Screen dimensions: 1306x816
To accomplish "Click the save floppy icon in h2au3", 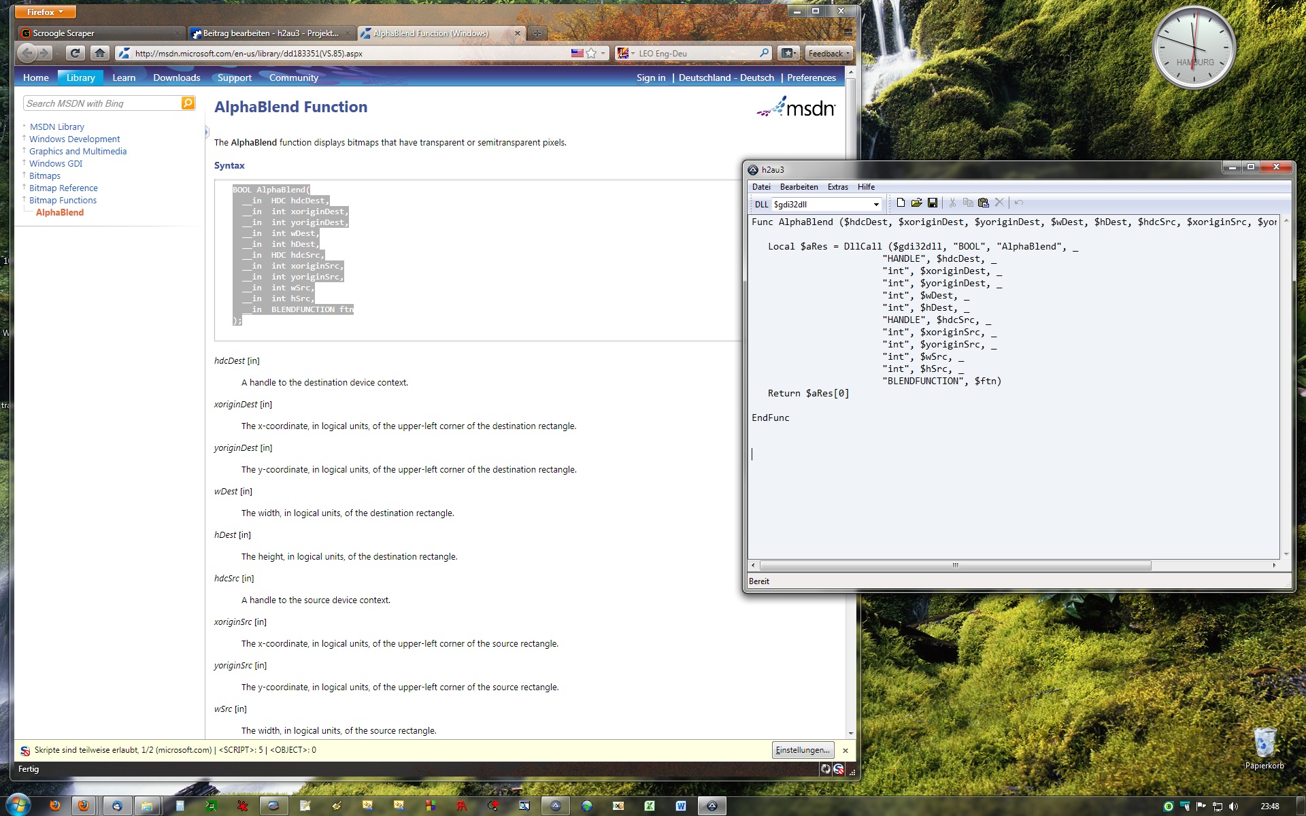I will pyautogui.click(x=933, y=203).
